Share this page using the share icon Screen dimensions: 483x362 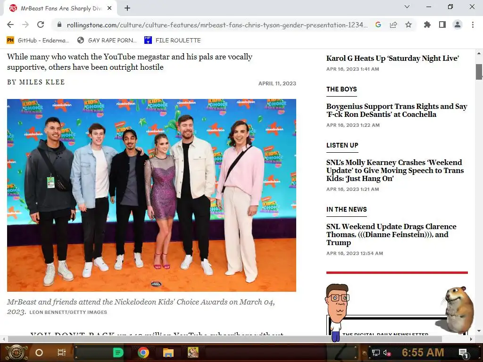(393, 25)
